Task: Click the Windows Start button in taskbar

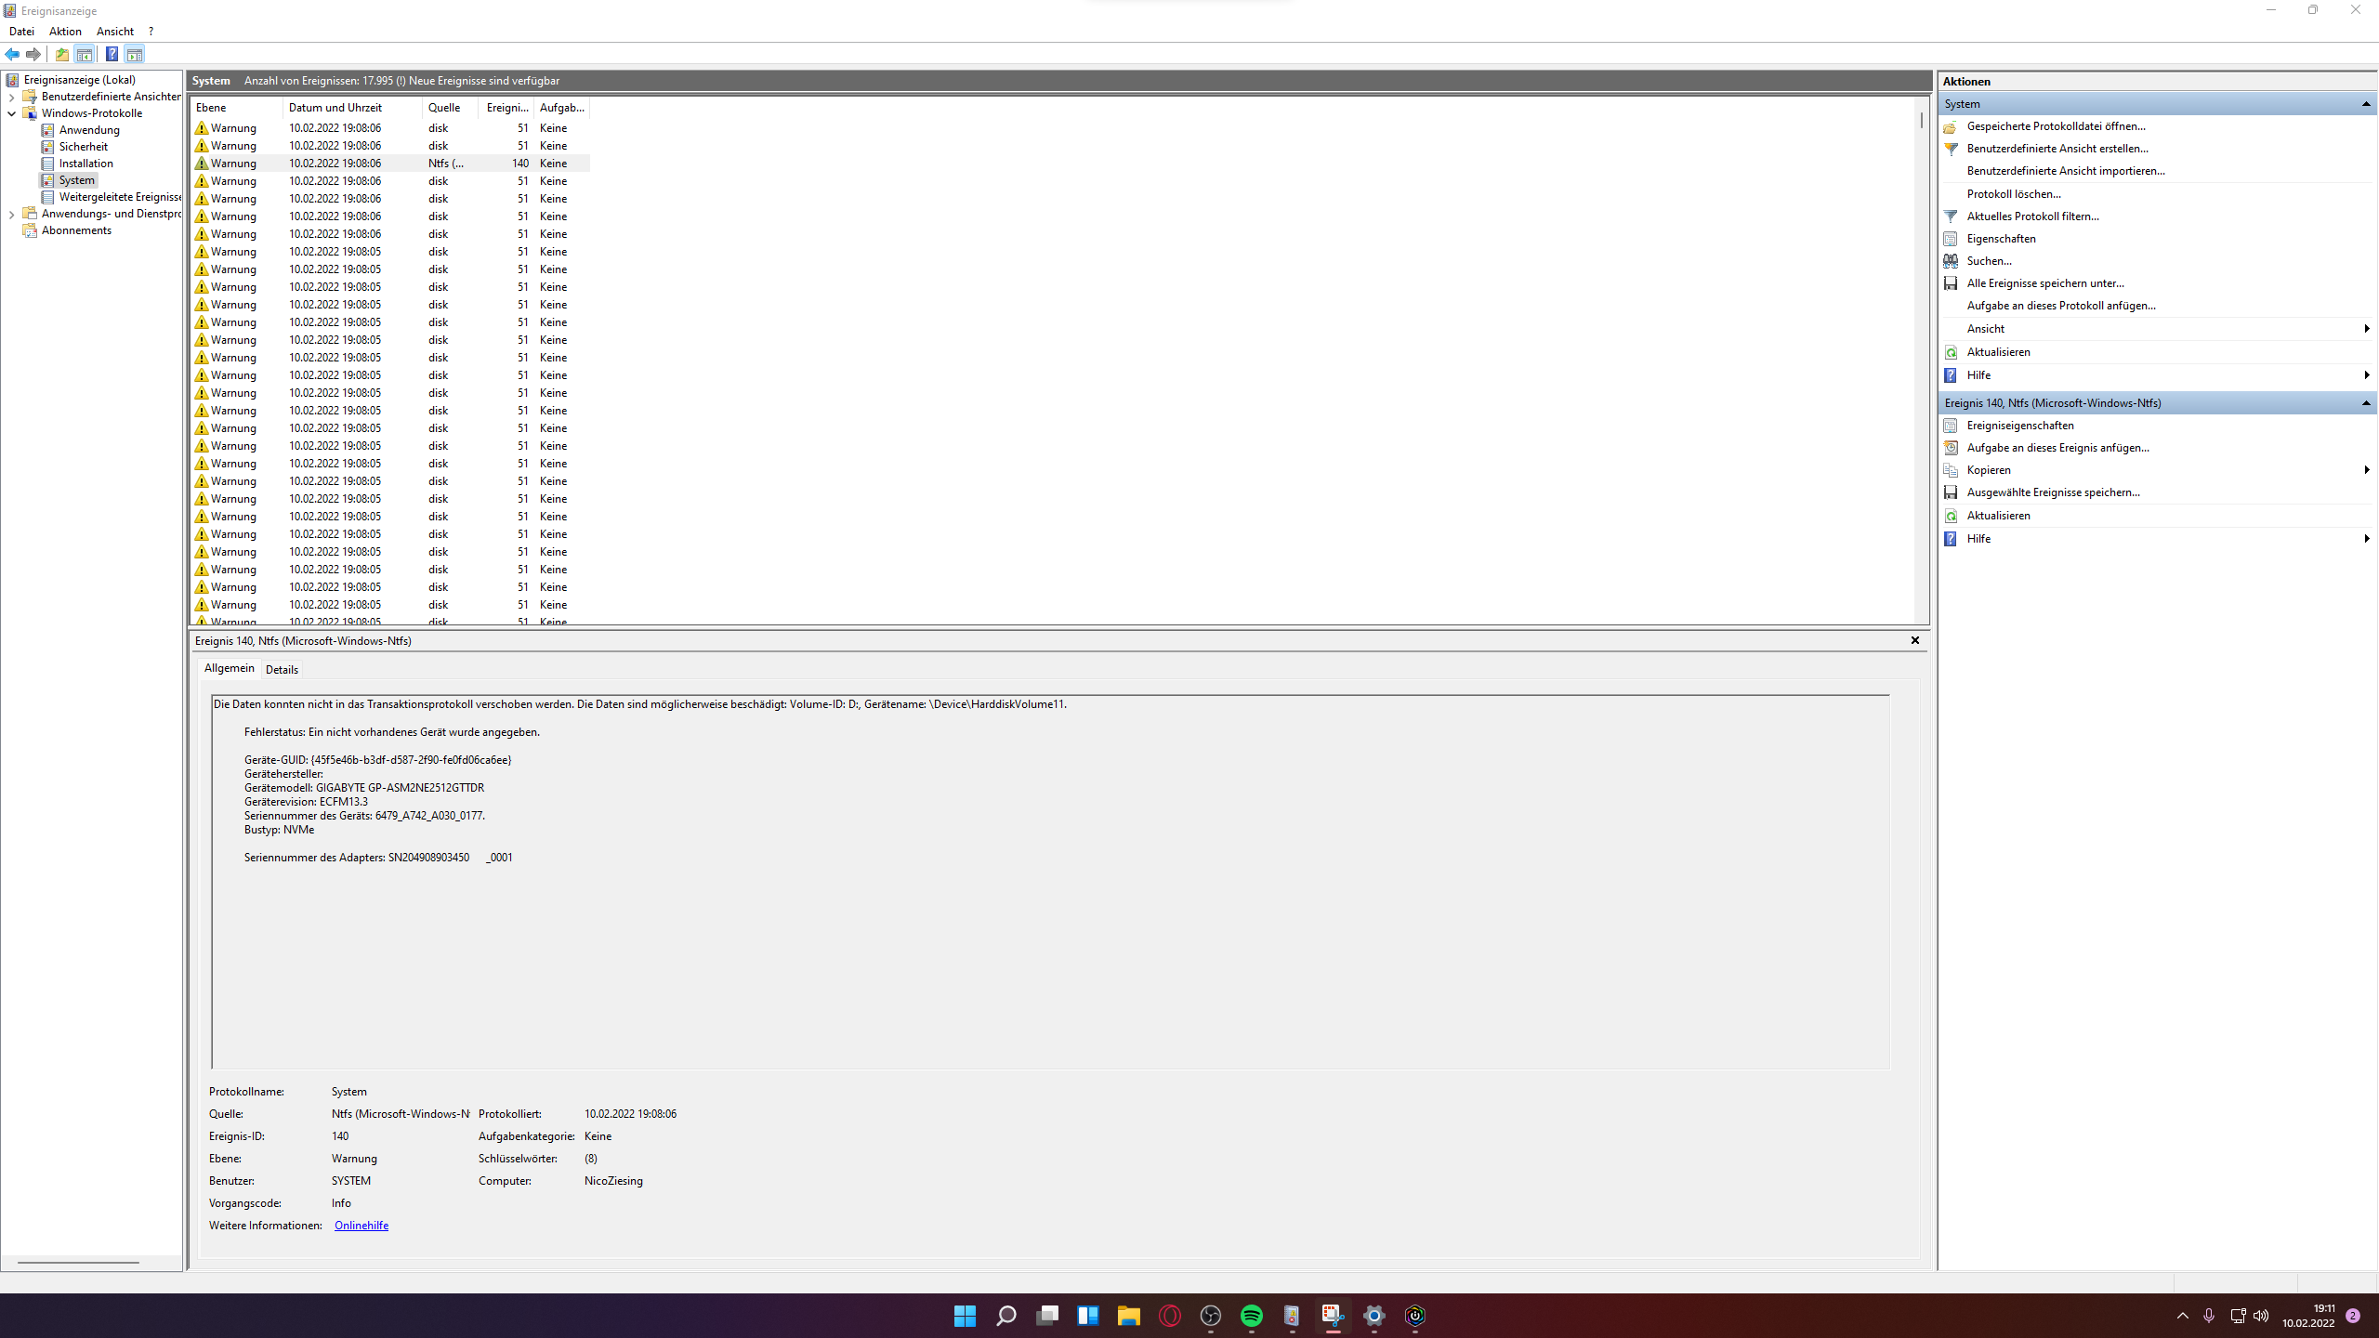Action: 965,1316
